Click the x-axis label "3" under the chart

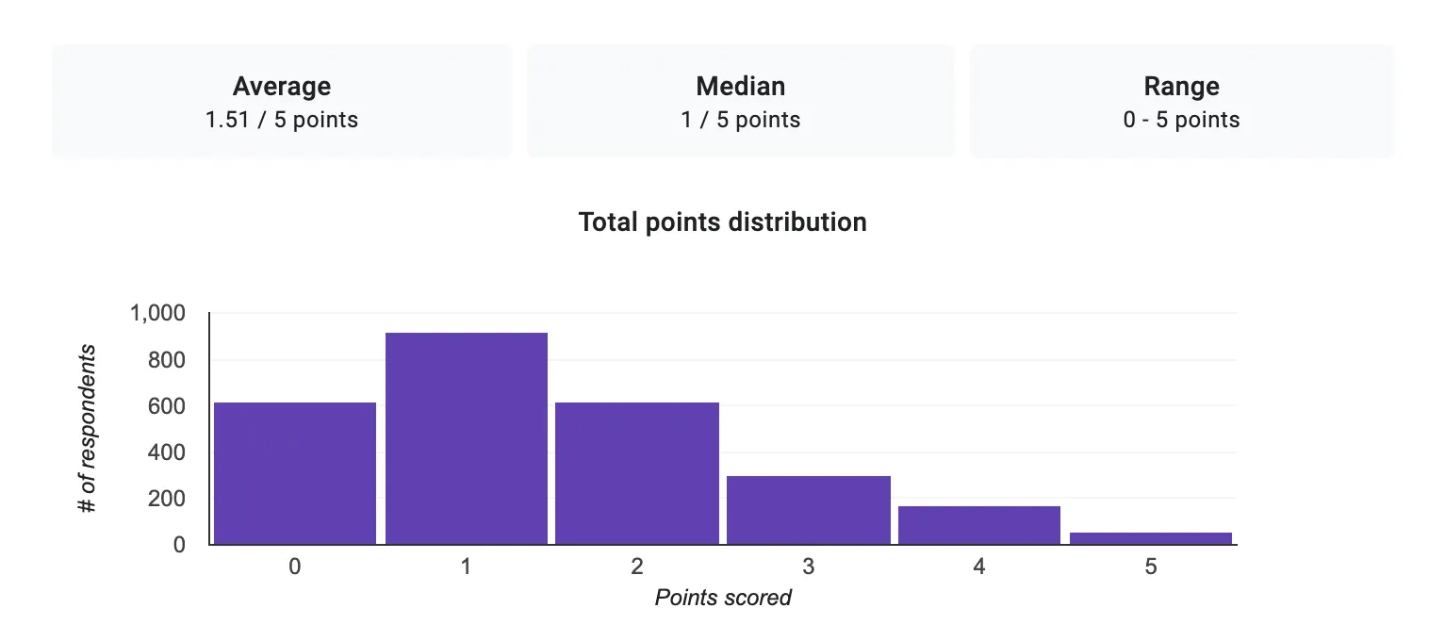click(809, 567)
